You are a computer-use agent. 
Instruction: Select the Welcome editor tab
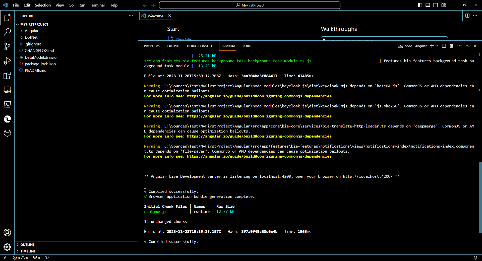(155, 16)
